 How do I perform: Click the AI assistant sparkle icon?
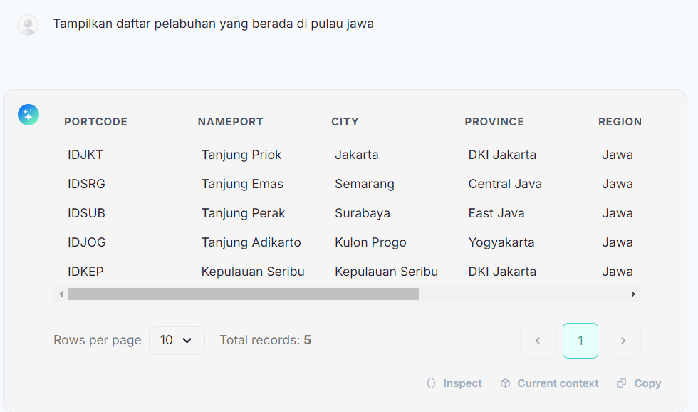[x=28, y=115]
